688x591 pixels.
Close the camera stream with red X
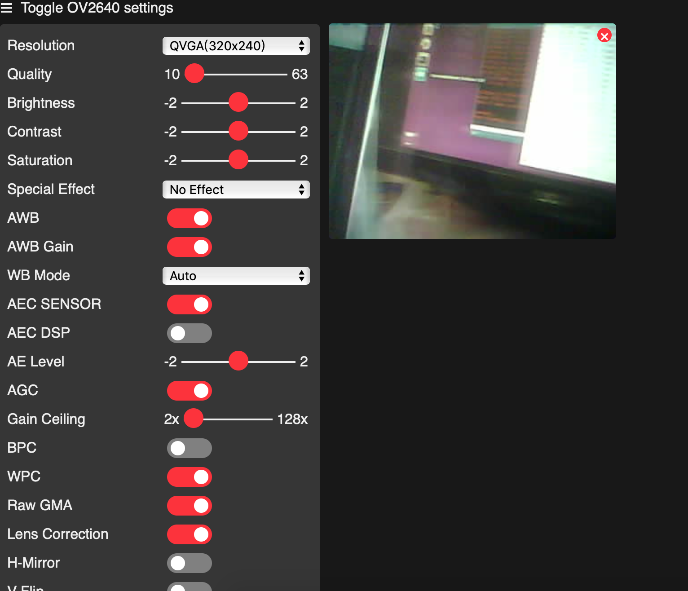(604, 36)
